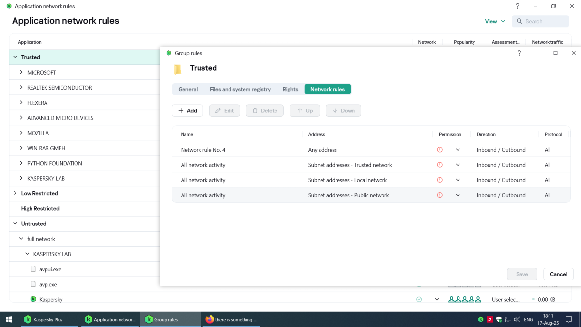The width and height of the screenshot is (581, 327).
Task: Expand the MOZILLA group
Action: tap(21, 133)
